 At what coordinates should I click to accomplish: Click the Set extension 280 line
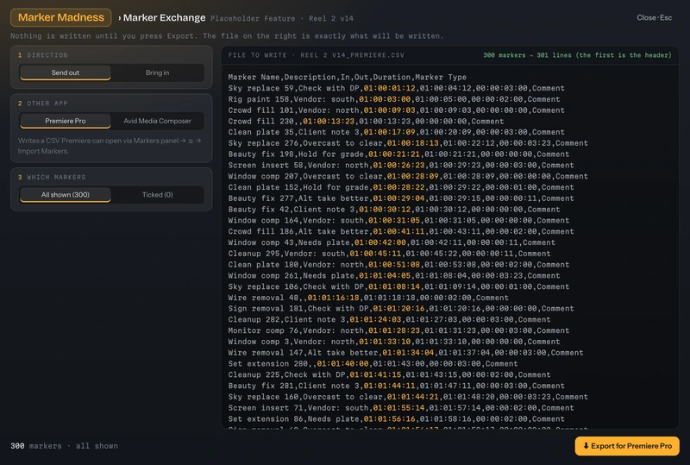(x=373, y=364)
